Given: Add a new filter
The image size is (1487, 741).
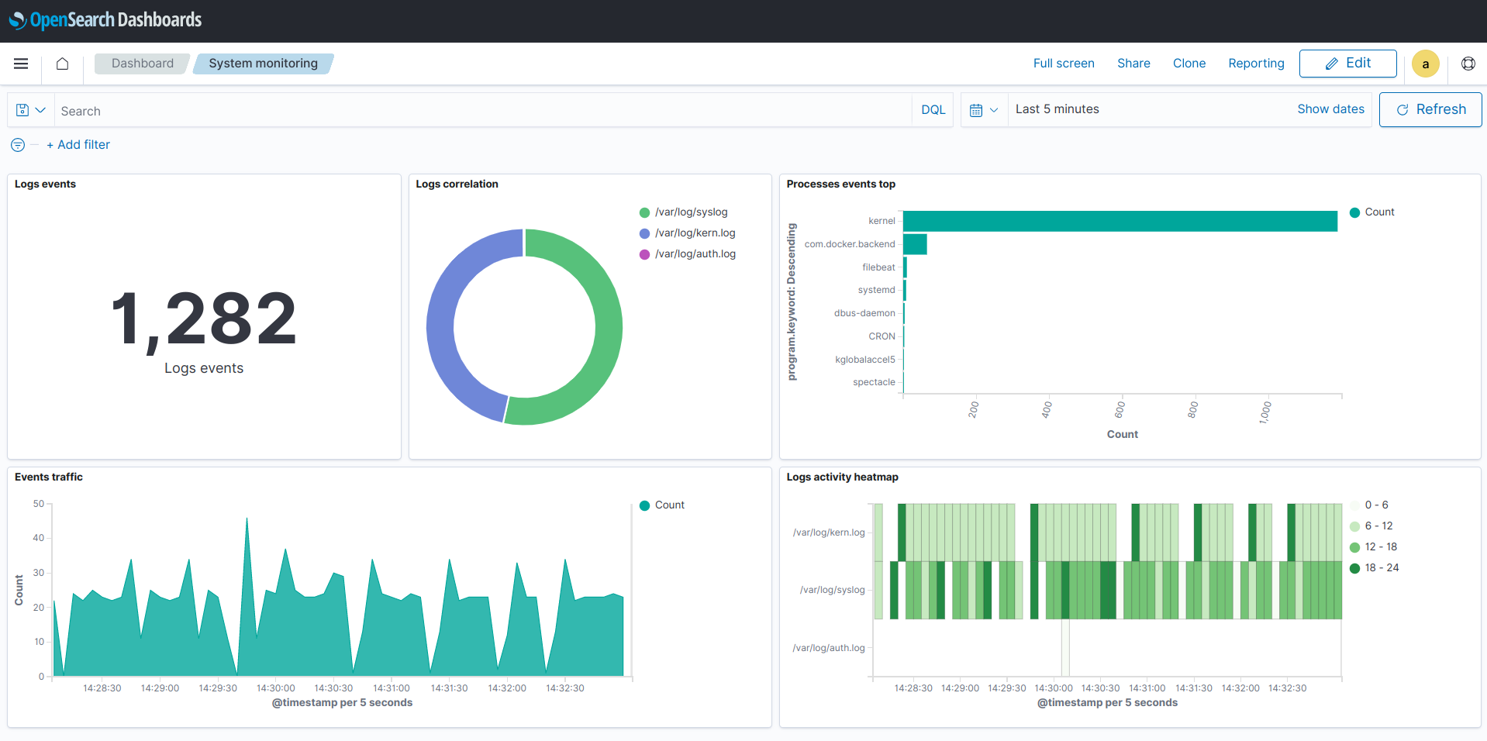Looking at the screenshot, I should click(x=78, y=145).
